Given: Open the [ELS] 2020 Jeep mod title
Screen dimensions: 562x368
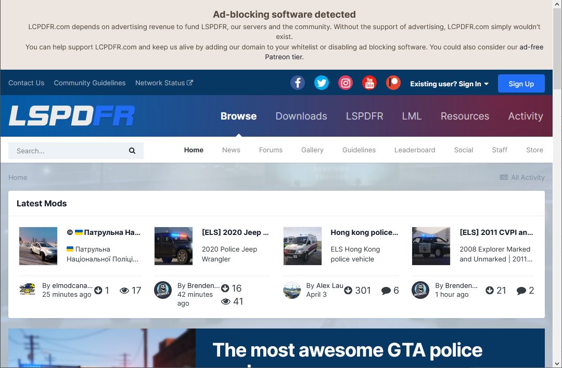Looking at the screenshot, I should (235, 232).
